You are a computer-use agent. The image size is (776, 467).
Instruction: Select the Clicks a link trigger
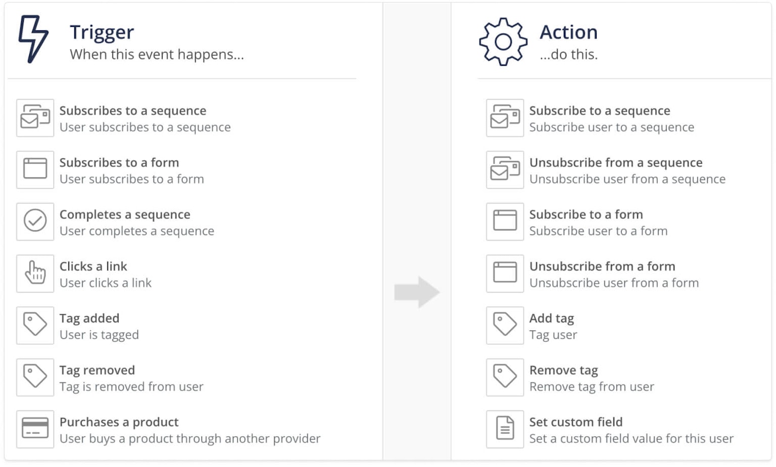click(x=93, y=266)
